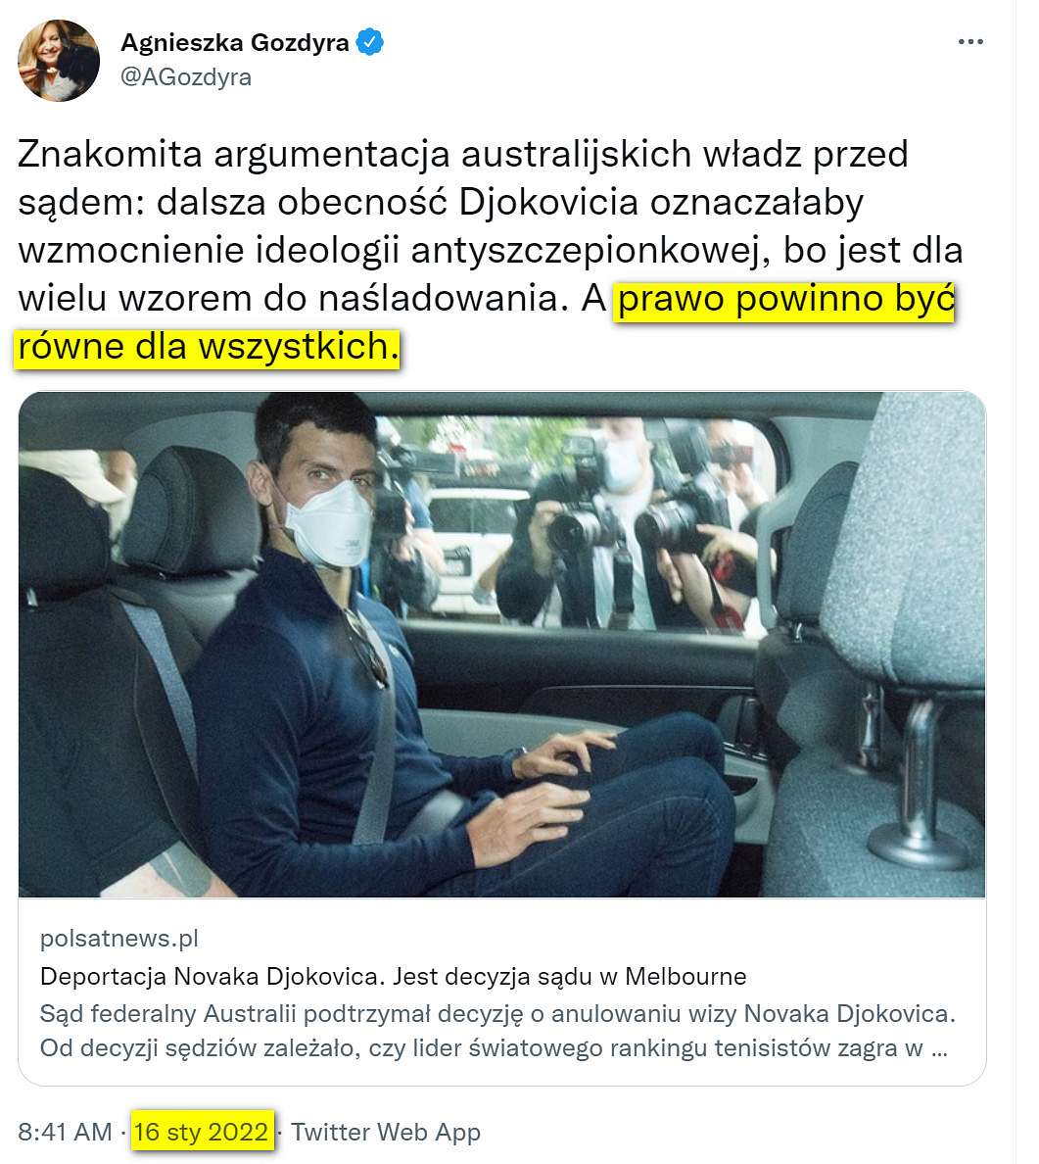Click highlighted text 'prawo powinno być'
1039x1164 pixels.
coord(786,299)
